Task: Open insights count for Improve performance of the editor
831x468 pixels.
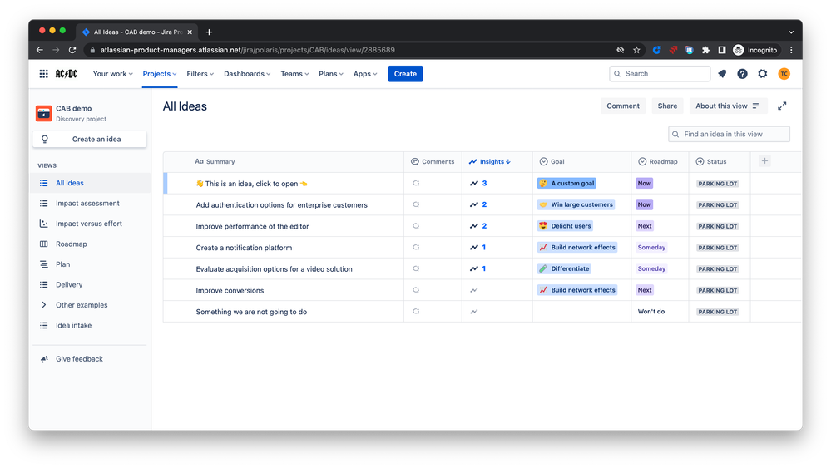Action: (478, 226)
